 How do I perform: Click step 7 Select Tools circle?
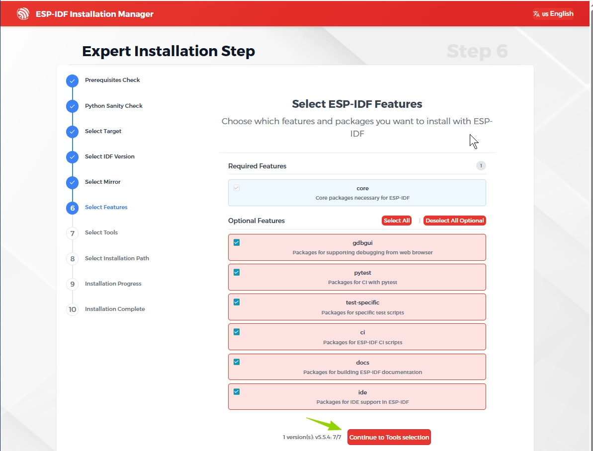point(72,233)
